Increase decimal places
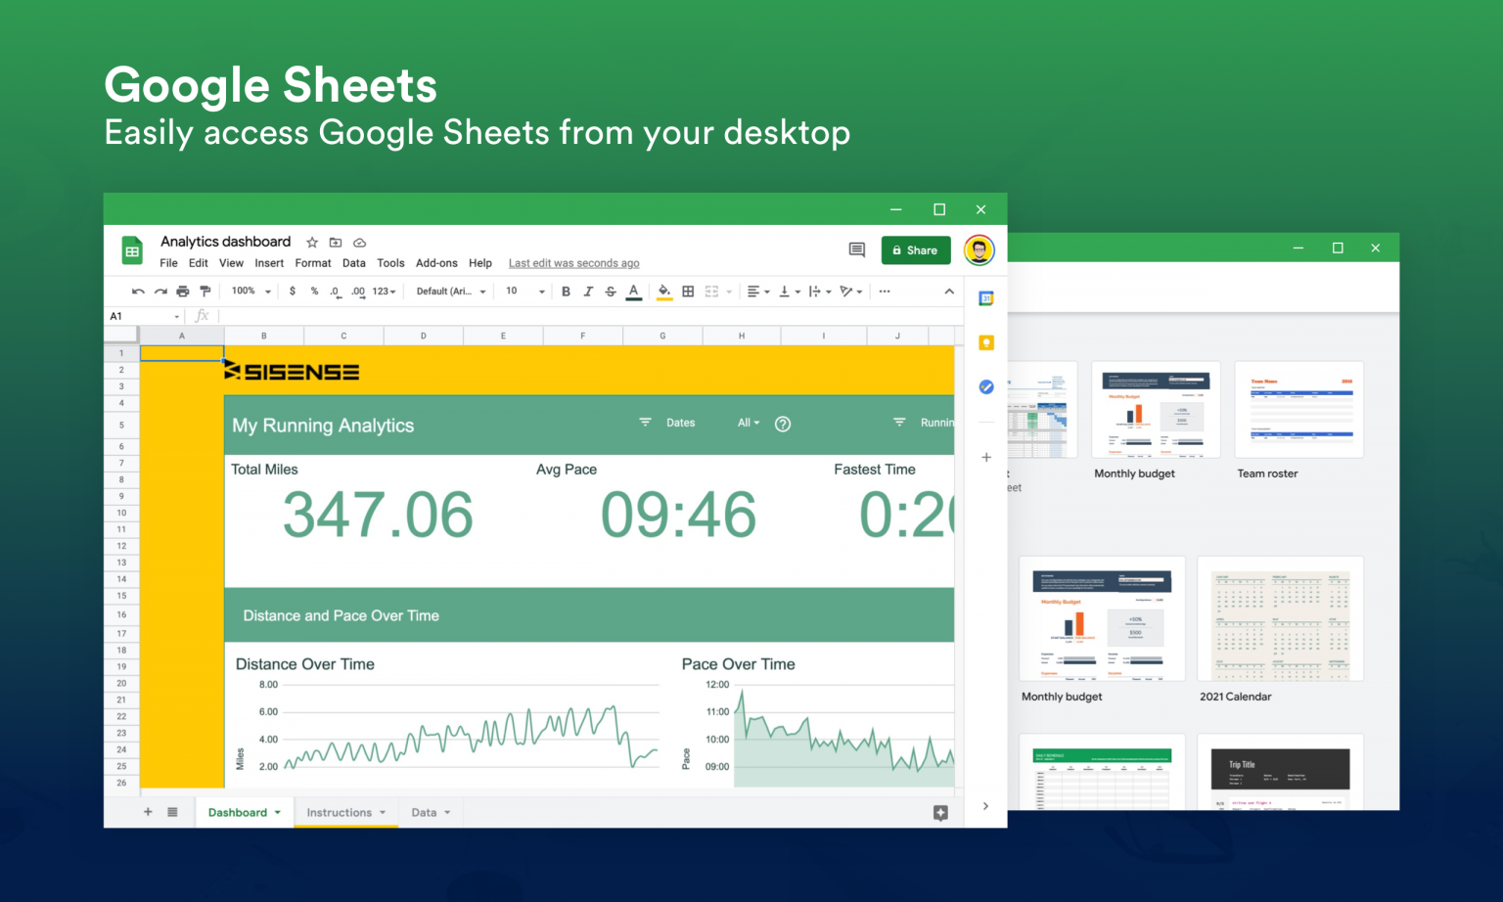This screenshot has height=902, width=1503. point(358,292)
